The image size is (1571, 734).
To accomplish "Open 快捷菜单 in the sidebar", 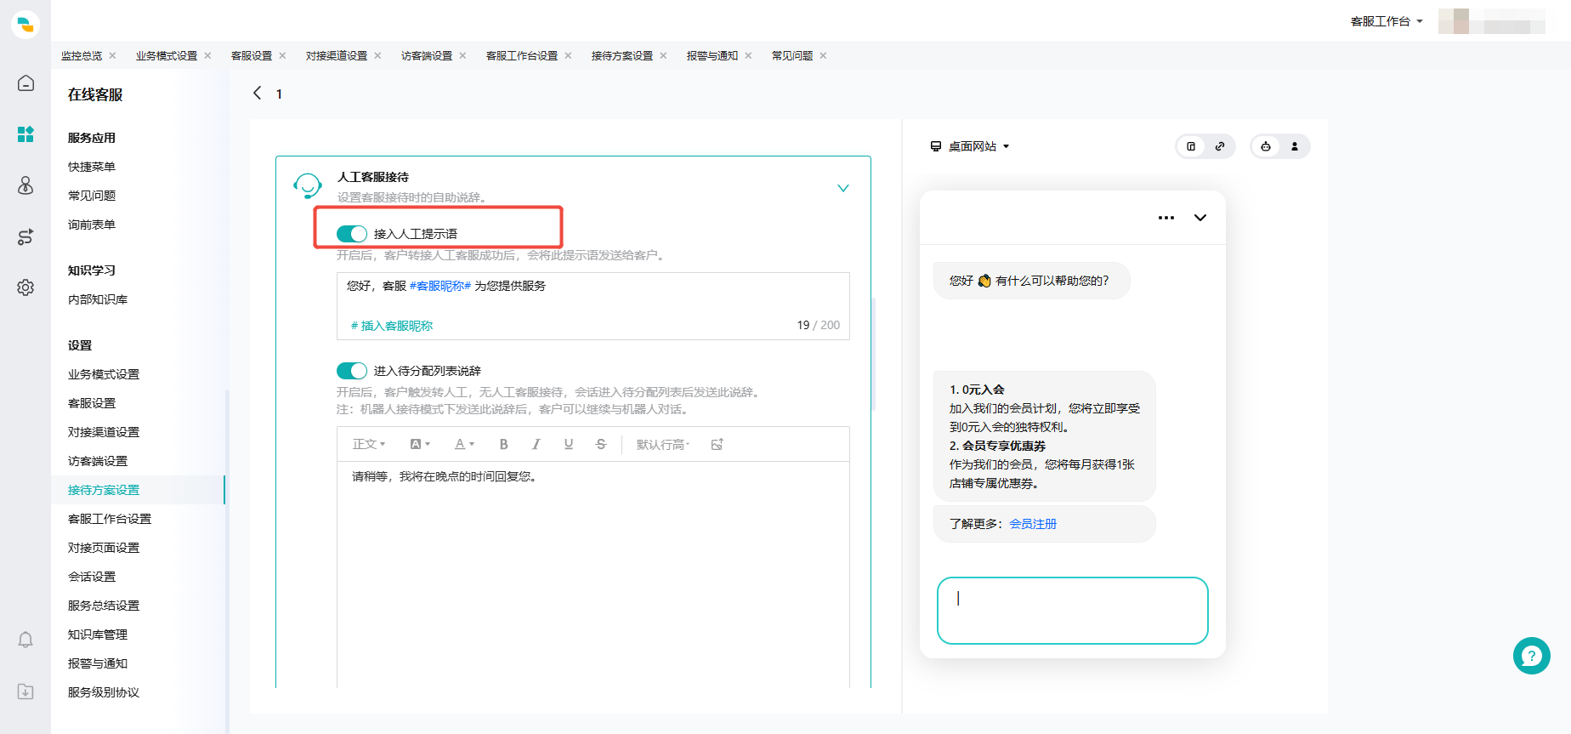I will click(92, 167).
